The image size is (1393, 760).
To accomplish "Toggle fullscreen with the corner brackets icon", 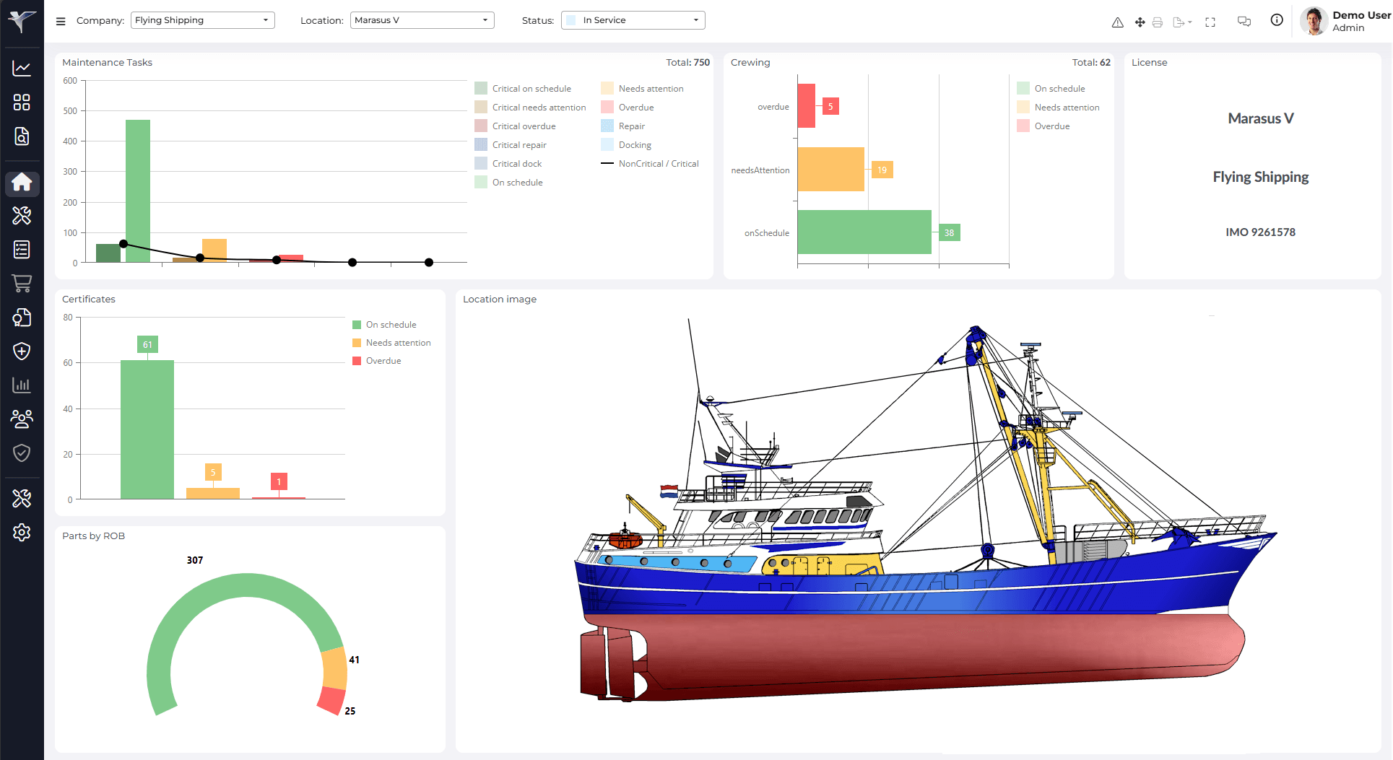I will tap(1210, 22).
